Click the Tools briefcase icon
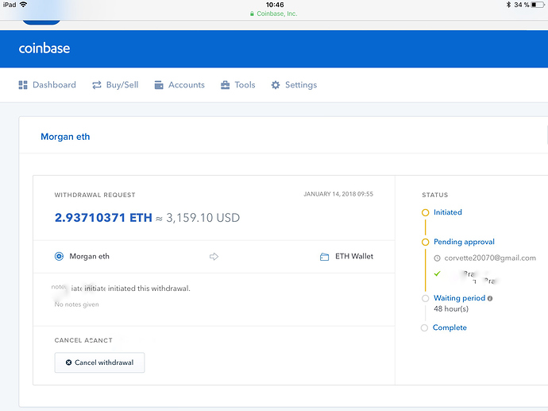Screen dimensions: 548x411 coord(225,85)
